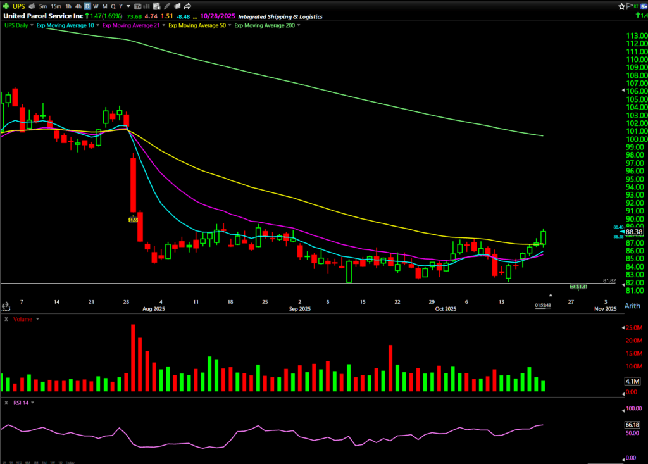Click the Arith scale button
The height and width of the screenshot is (464, 648).
click(x=632, y=306)
